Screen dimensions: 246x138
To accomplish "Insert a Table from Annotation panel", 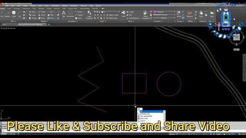I will [x=78, y=18].
